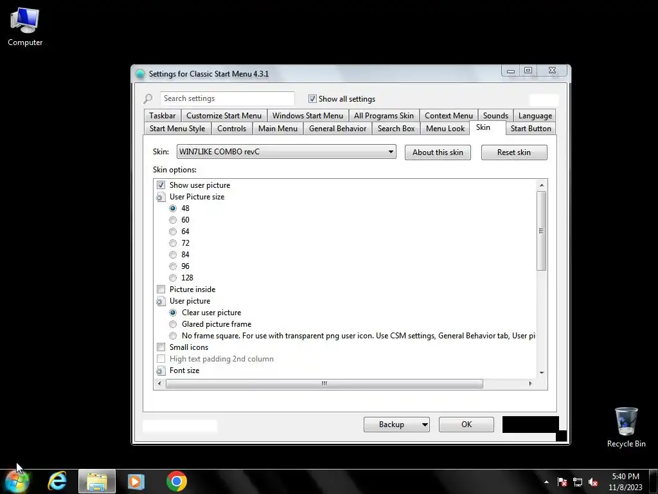658x494 pixels.
Task: Click About this skin button
Action: [438, 152]
